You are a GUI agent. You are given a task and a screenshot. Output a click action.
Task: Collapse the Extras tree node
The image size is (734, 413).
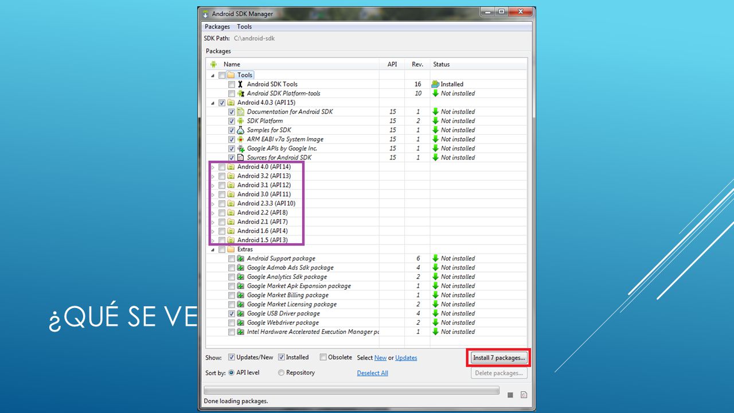coord(213,250)
